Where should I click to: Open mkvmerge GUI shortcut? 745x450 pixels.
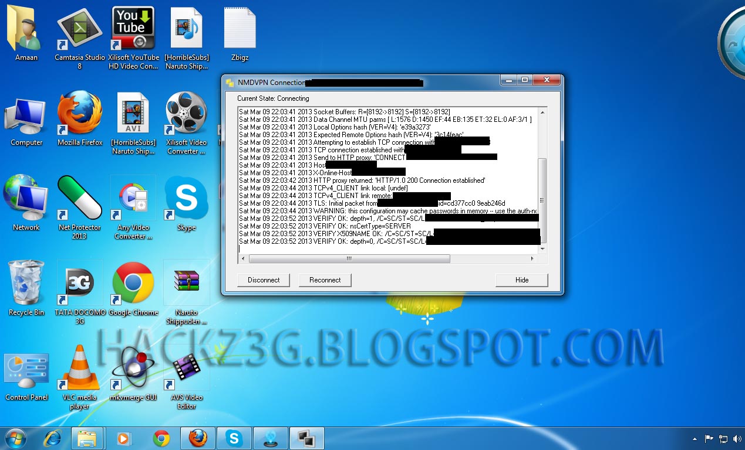pyautogui.click(x=133, y=373)
